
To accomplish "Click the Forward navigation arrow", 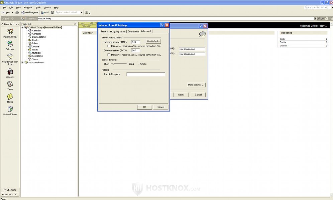I will click(12, 19).
